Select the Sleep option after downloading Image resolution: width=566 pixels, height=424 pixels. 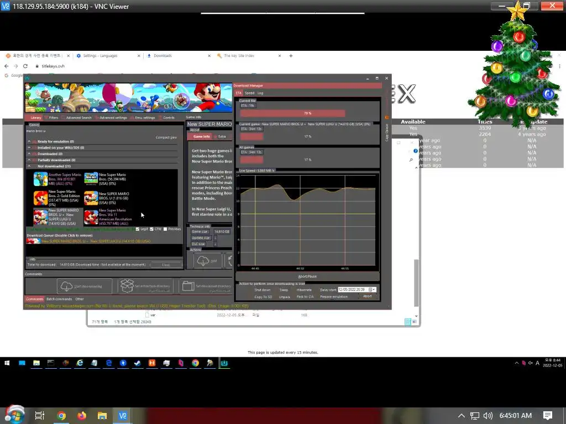284,290
